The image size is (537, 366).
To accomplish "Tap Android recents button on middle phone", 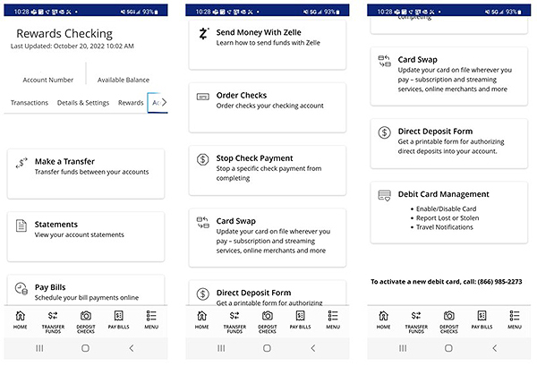I will point(221,348).
